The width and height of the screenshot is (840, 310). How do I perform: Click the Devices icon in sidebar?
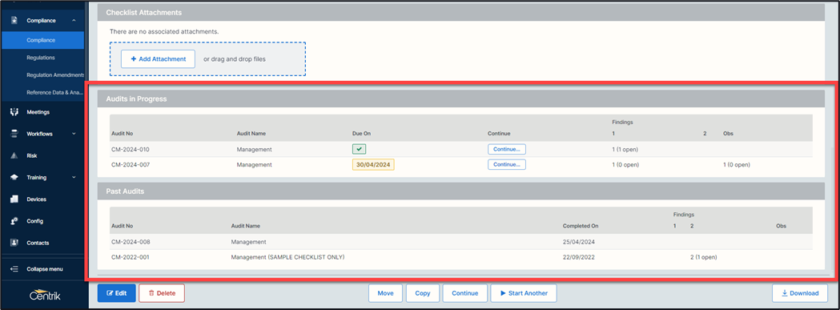pyautogui.click(x=14, y=199)
